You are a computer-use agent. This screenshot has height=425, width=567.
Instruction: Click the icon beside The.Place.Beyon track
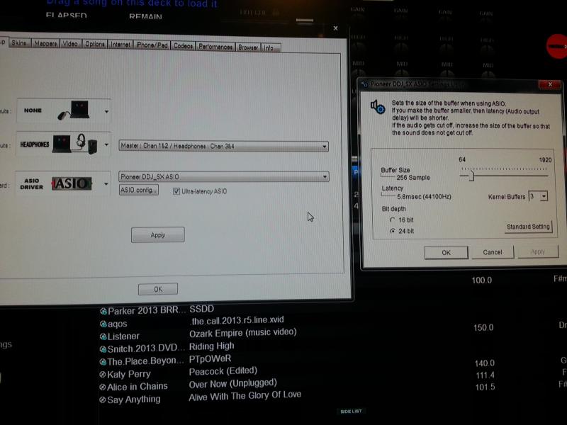point(103,362)
